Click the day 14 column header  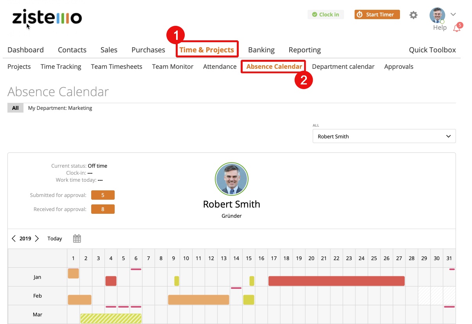[236, 258]
